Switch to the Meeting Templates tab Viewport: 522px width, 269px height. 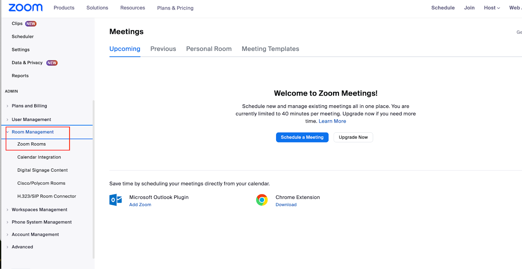point(270,49)
